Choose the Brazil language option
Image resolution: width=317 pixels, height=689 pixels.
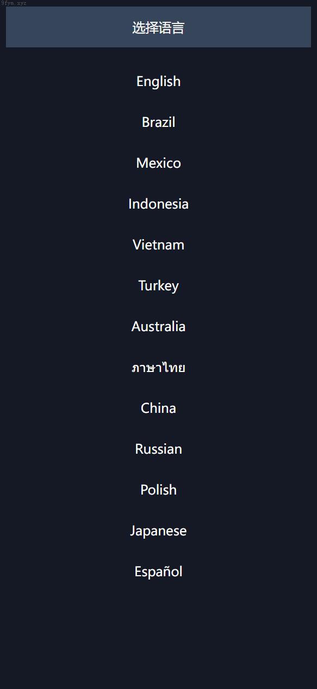tap(158, 123)
